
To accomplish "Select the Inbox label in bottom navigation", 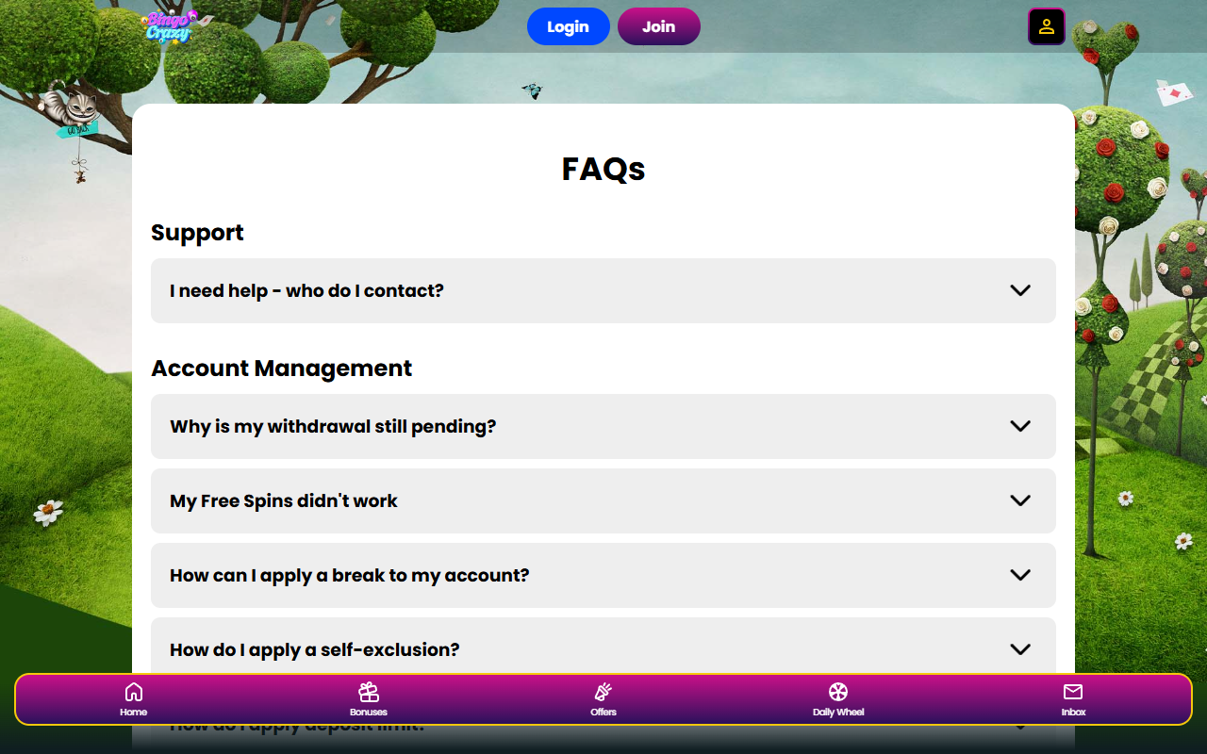I will [x=1073, y=713].
